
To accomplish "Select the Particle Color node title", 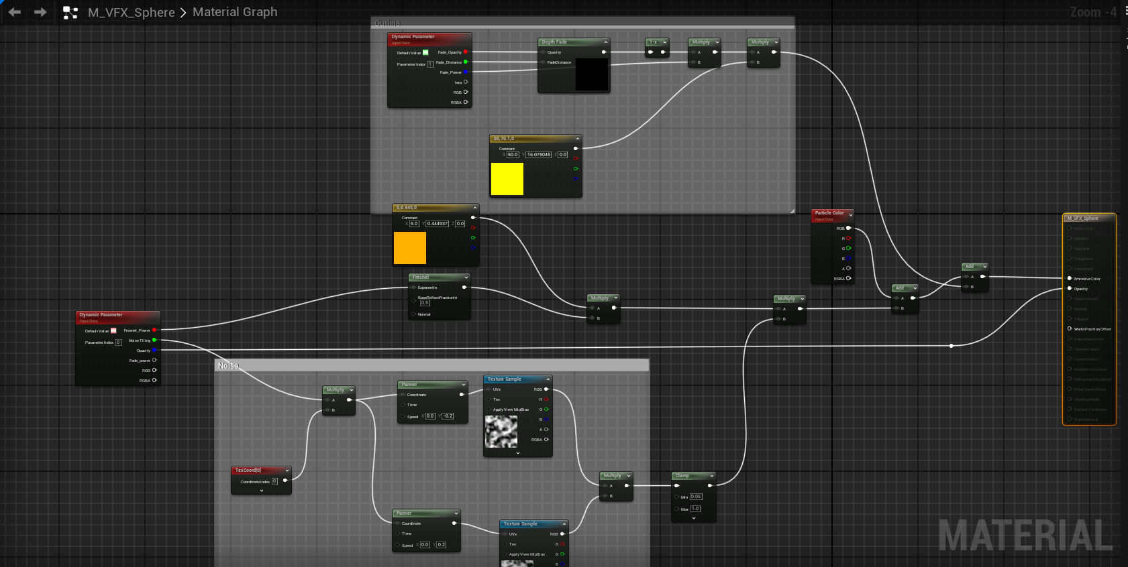I will (x=829, y=212).
